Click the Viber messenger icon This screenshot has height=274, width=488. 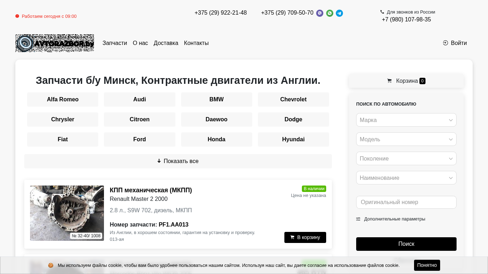[320, 13]
